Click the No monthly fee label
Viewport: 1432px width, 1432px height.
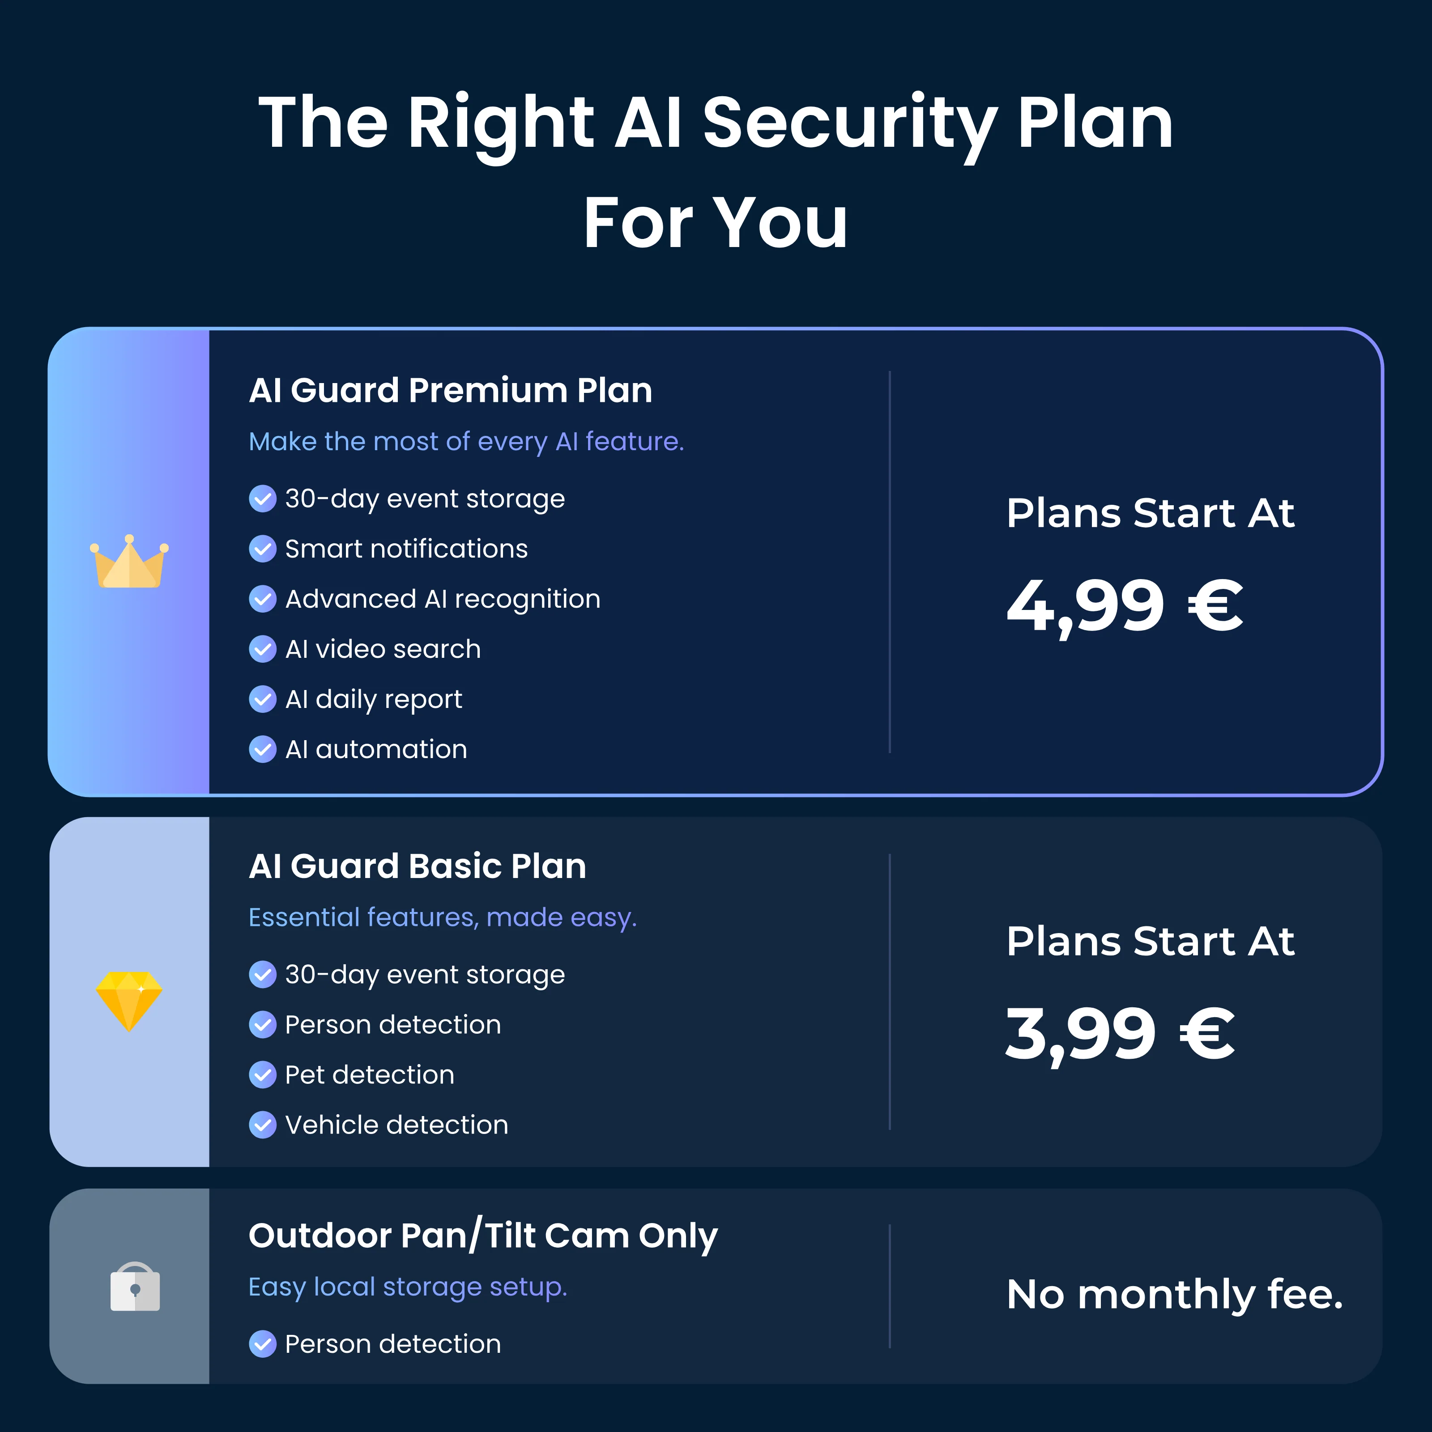coord(1175,1294)
